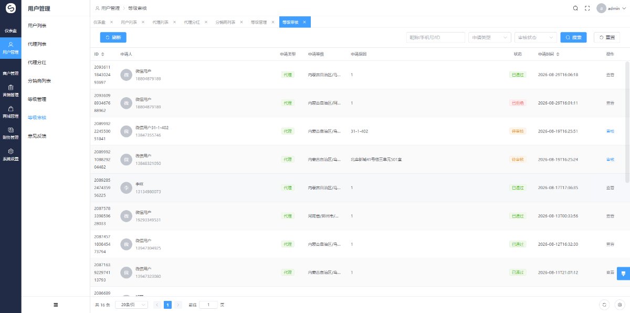Viewport: 630px width, 313px height.
Task: Click the round refresh icon at bottom right
Action: pyautogui.click(x=605, y=305)
